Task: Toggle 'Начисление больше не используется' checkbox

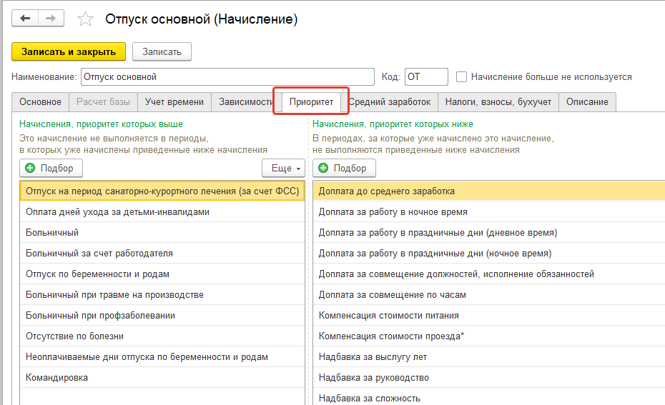Action: 462,76
